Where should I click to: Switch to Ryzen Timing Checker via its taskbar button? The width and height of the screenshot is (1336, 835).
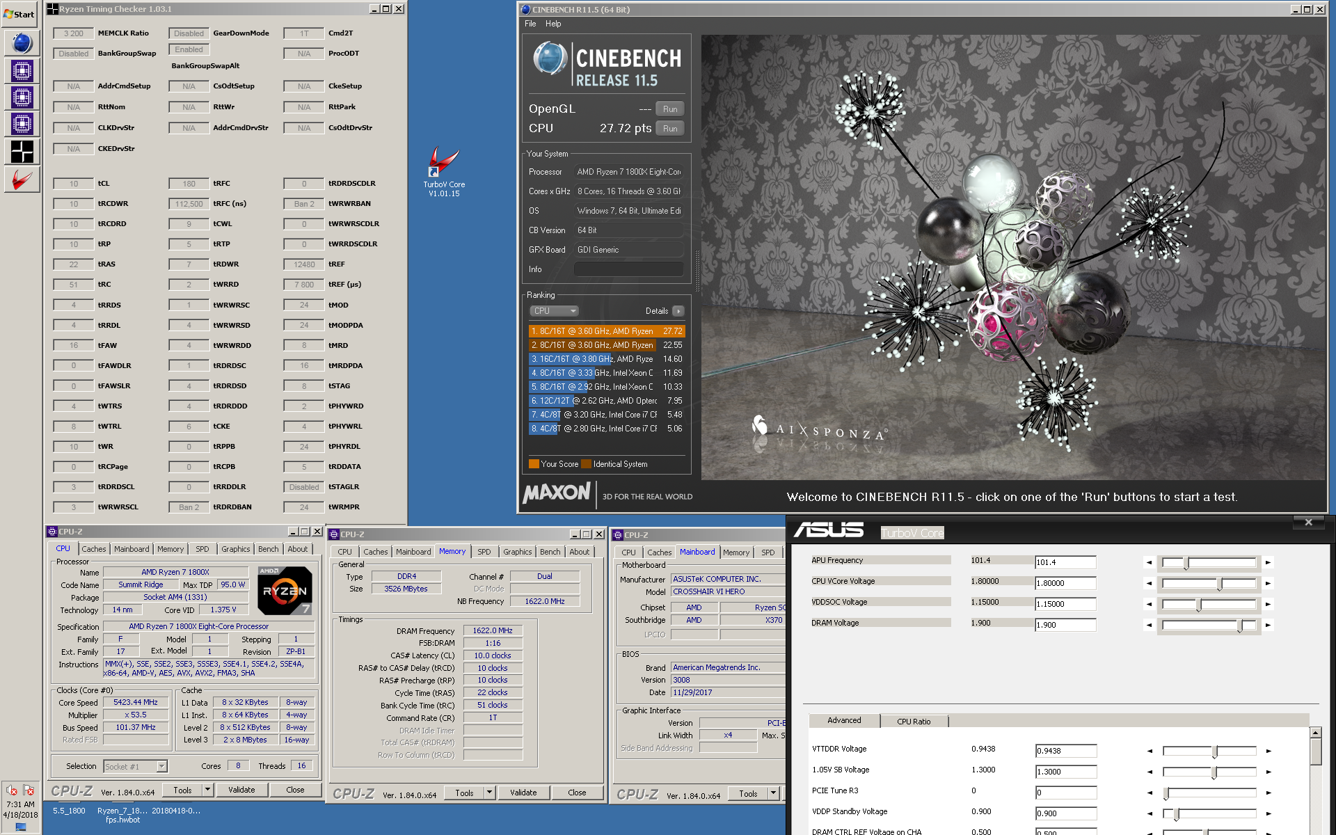click(x=22, y=151)
